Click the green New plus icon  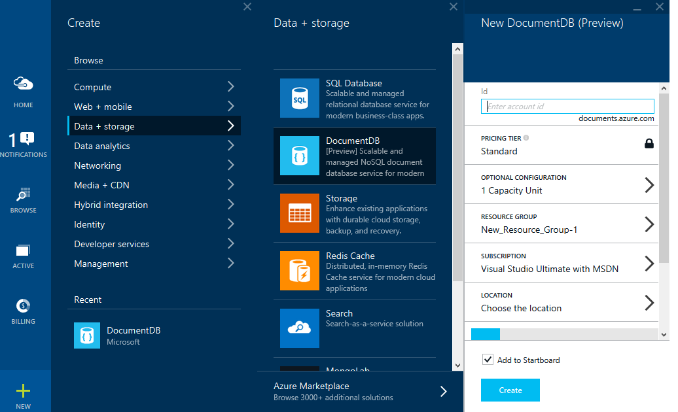pyautogui.click(x=23, y=391)
